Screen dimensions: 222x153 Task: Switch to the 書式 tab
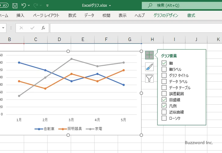click(191, 15)
